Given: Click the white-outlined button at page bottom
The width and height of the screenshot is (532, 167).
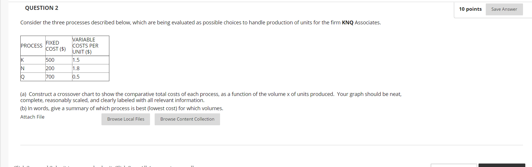Looking at the screenshot, I should click(x=454, y=165).
